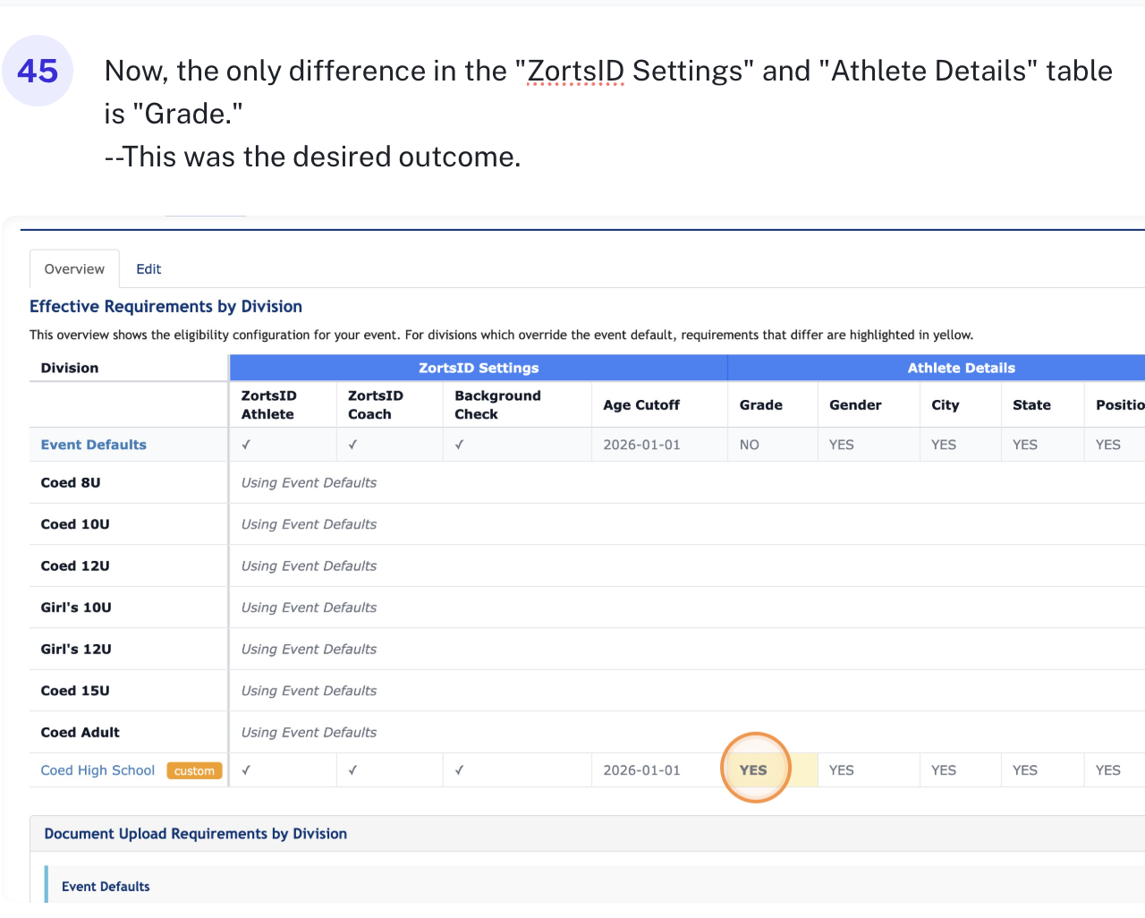
Task: Open the Event Defaults row link
Action: coord(93,445)
